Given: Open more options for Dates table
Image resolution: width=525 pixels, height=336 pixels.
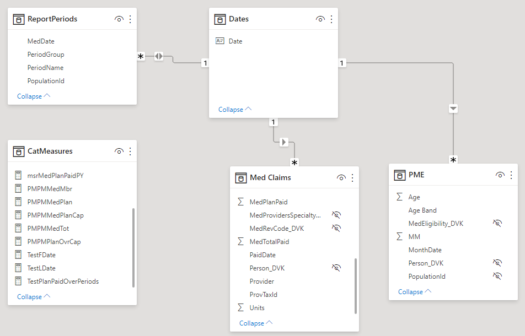Looking at the screenshot, I should [x=331, y=19].
